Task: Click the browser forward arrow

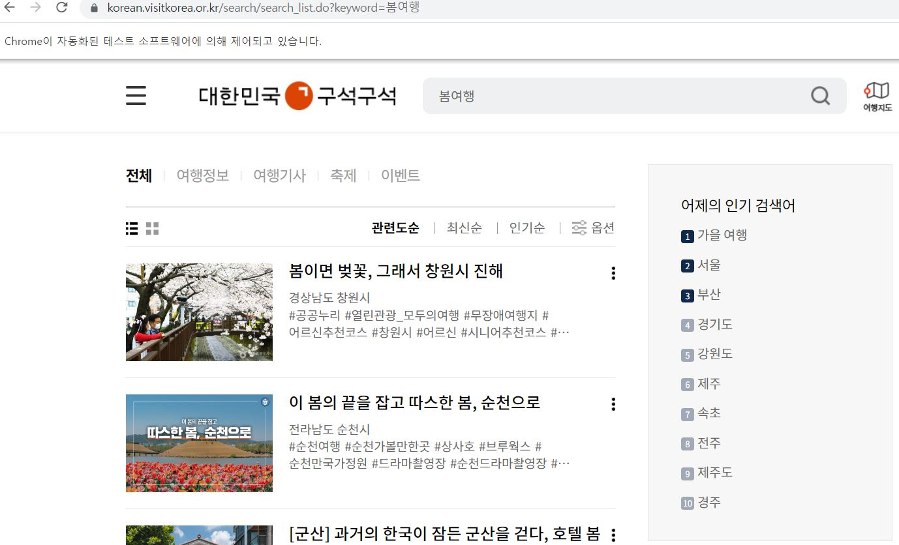Action: tap(35, 7)
